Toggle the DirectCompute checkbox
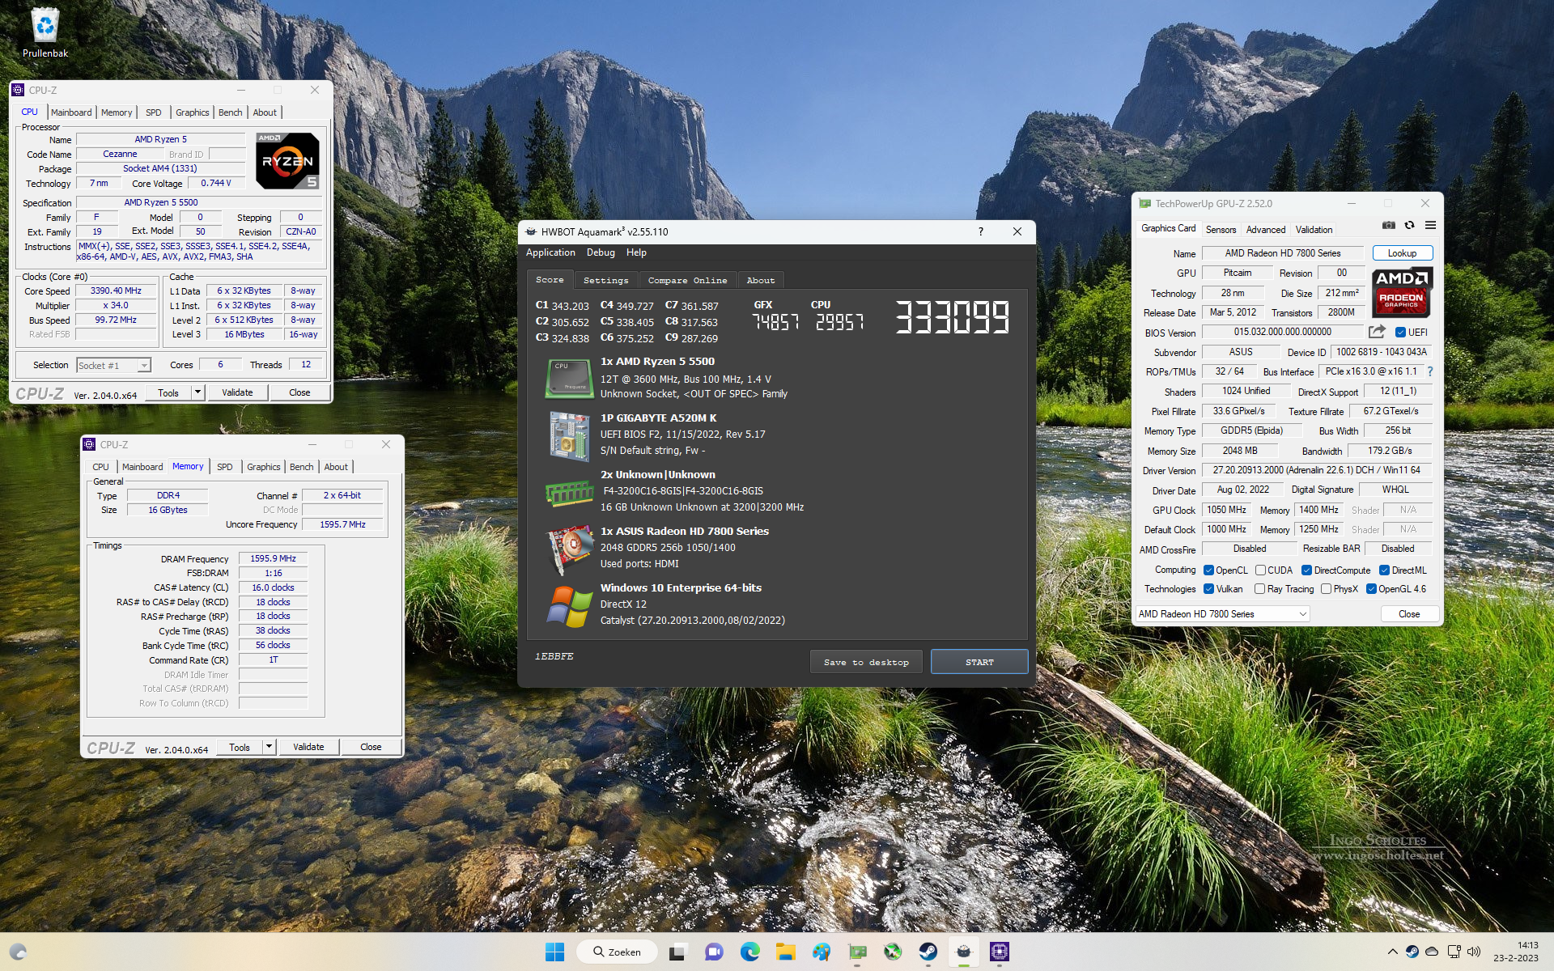The width and height of the screenshot is (1554, 971). (1306, 570)
